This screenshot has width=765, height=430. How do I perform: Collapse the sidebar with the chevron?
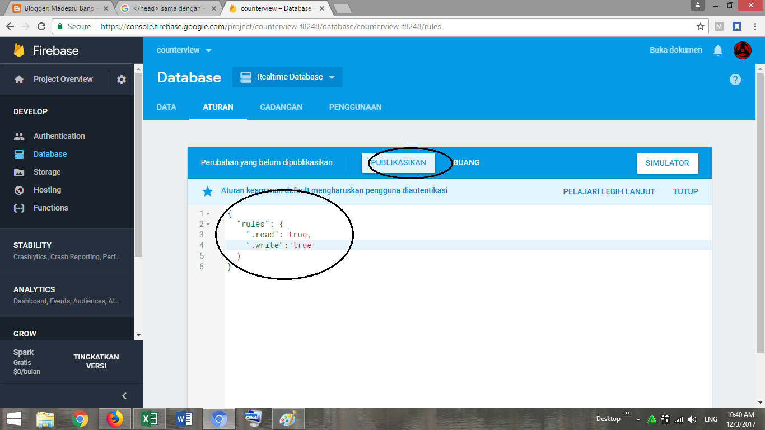(124, 395)
